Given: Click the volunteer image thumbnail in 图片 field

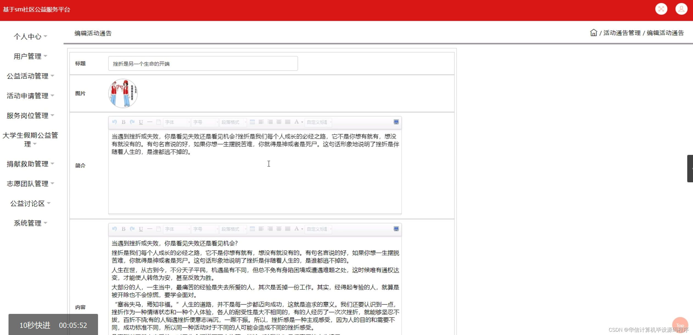Looking at the screenshot, I should pyautogui.click(x=123, y=93).
